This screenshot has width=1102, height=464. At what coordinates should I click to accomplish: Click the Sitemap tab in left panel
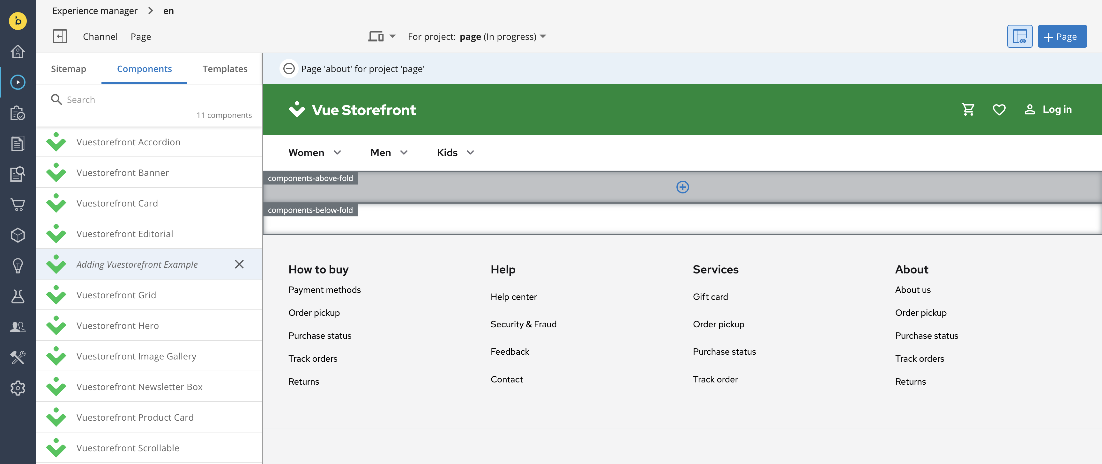(x=69, y=69)
